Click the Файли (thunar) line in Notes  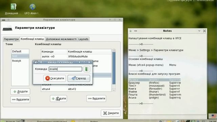pyautogui.click(x=155, y=91)
